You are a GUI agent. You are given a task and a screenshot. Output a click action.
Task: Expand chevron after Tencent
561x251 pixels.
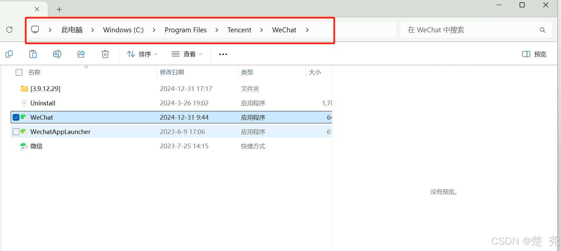[x=261, y=30]
